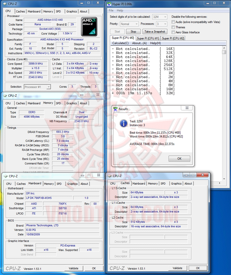
Task: Click the Stop button in Hyper PI
Action: click(x=133, y=32)
